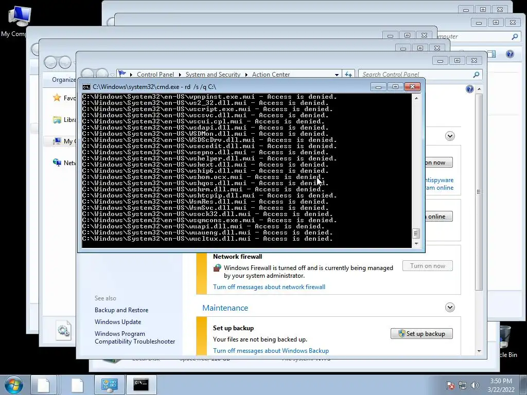
Task: Click the partially hidden 'online' button
Action: (439, 217)
